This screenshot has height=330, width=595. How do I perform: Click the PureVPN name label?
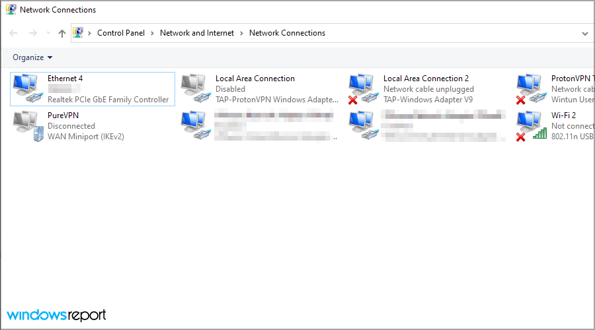pyautogui.click(x=63, y=115)
